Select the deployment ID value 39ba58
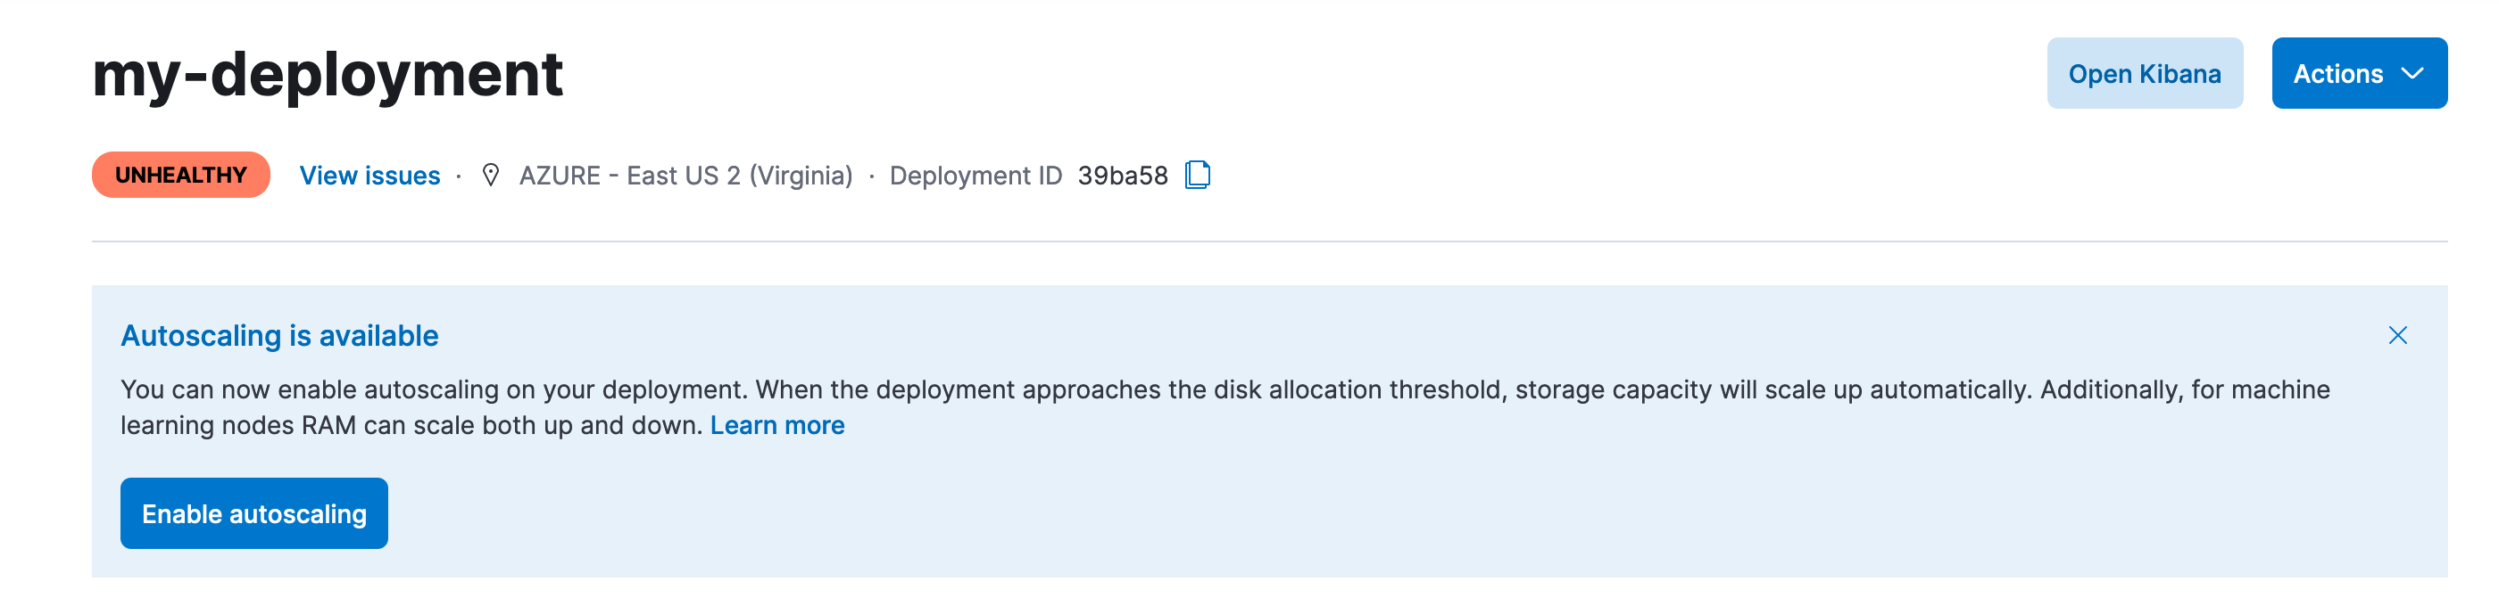This screenshot has width=2499, height=606. (1123, 176)
